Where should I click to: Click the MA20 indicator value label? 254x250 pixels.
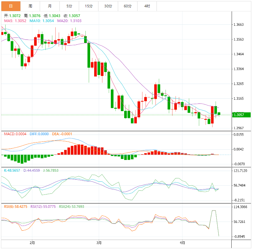(x=69, y=21)
